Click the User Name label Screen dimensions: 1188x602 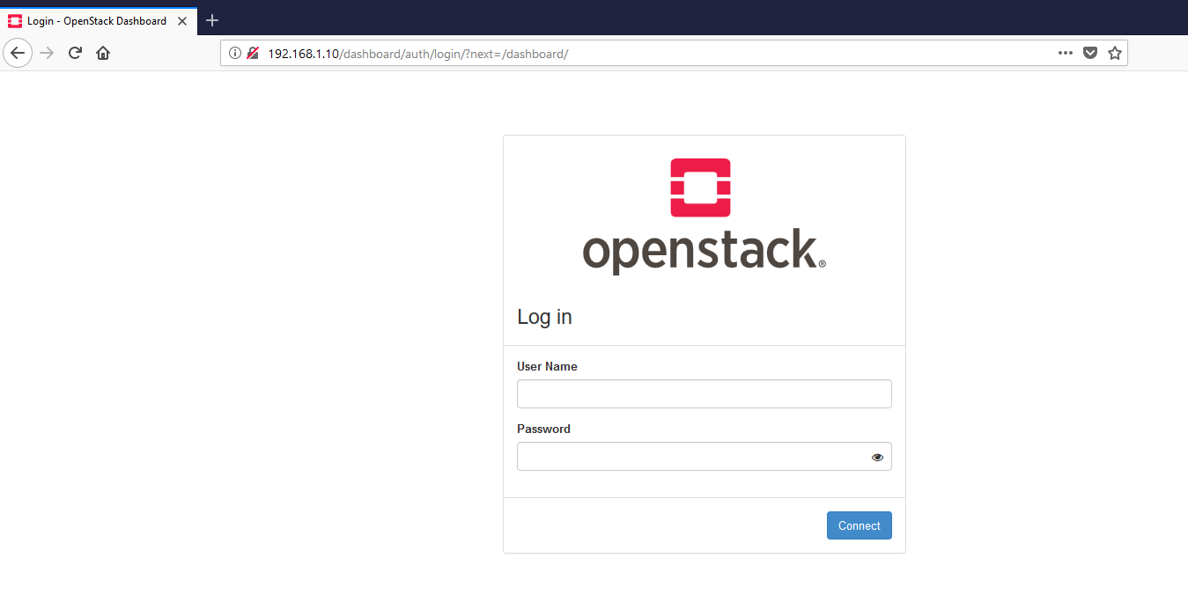tap(547, 366)
